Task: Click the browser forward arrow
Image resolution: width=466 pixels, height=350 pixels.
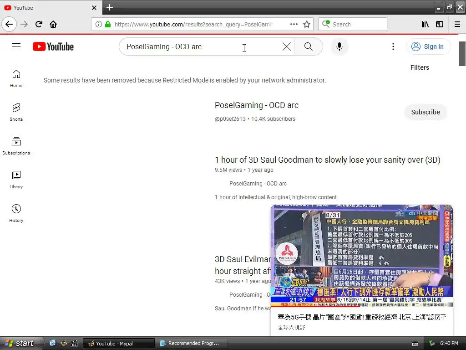Action: [24, 24]
